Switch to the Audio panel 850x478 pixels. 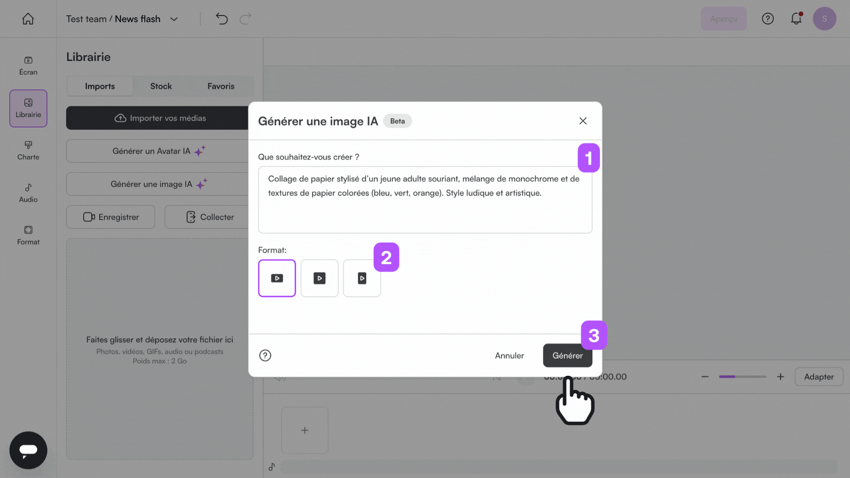pos(28,193)
